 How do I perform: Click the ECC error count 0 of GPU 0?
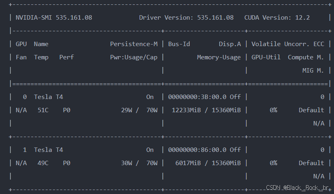[322, 97]
